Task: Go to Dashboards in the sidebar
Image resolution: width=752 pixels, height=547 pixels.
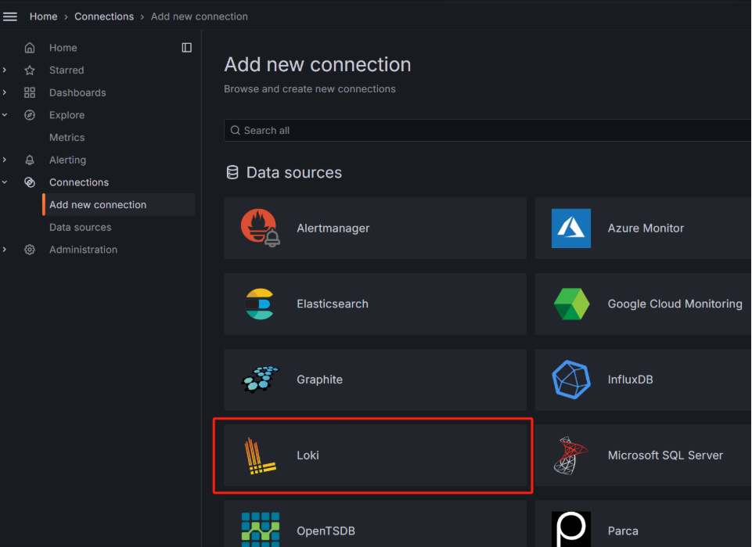Action: point(77,92)
